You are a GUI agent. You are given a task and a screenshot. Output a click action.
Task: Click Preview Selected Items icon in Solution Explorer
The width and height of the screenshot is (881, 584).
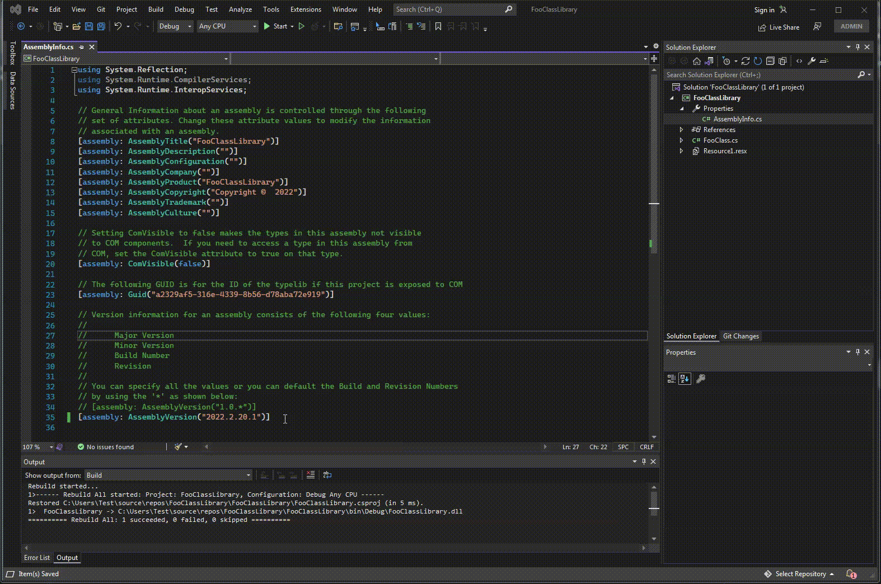pyautogui.click(x=824, y=61)
